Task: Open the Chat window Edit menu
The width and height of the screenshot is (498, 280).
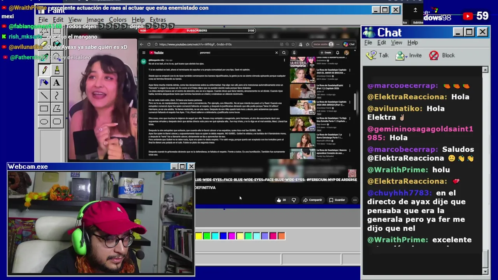Action: click(x=382, y=43)
